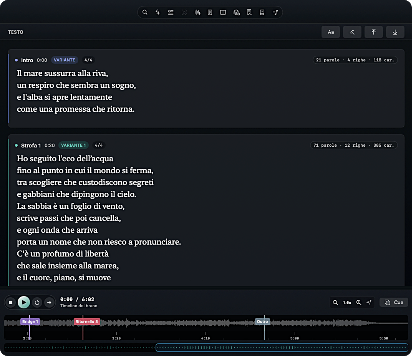416x356 pixels.
Task: Click the Strofa 1 stats '71 parole · 12 righe'
Action: (354, 145)
